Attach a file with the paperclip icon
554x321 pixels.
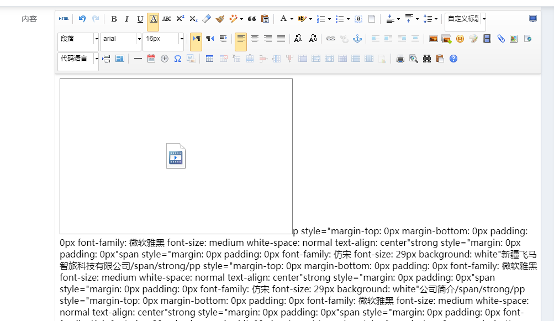(x=501, y=39)
